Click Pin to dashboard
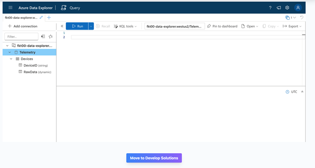This screenshot has height=168, width=315. coord(222,26)
